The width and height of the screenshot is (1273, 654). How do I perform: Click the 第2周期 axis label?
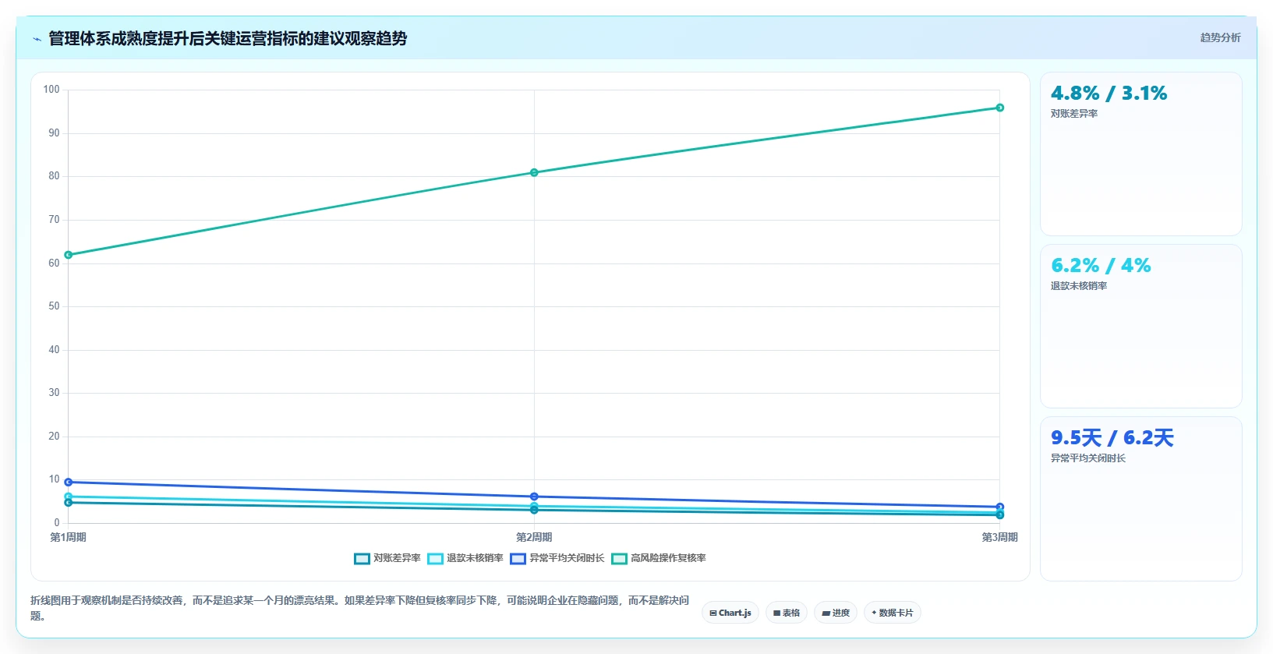pos(534,537)
